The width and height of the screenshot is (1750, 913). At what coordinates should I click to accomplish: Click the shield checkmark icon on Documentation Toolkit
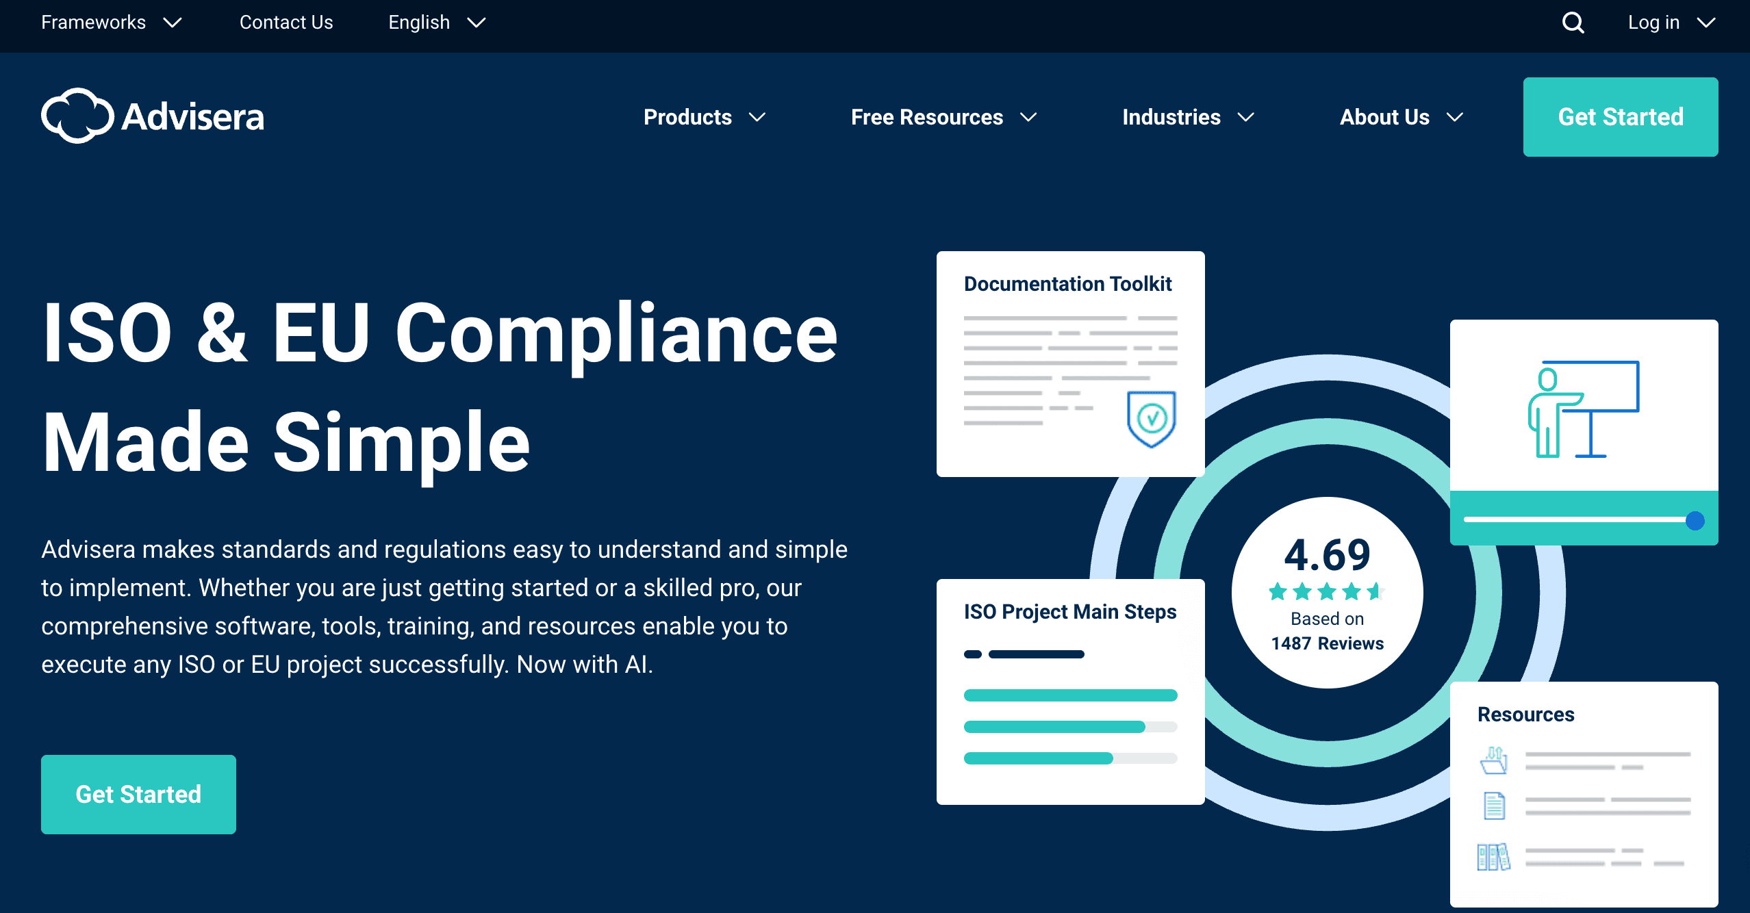point(1151,418)
